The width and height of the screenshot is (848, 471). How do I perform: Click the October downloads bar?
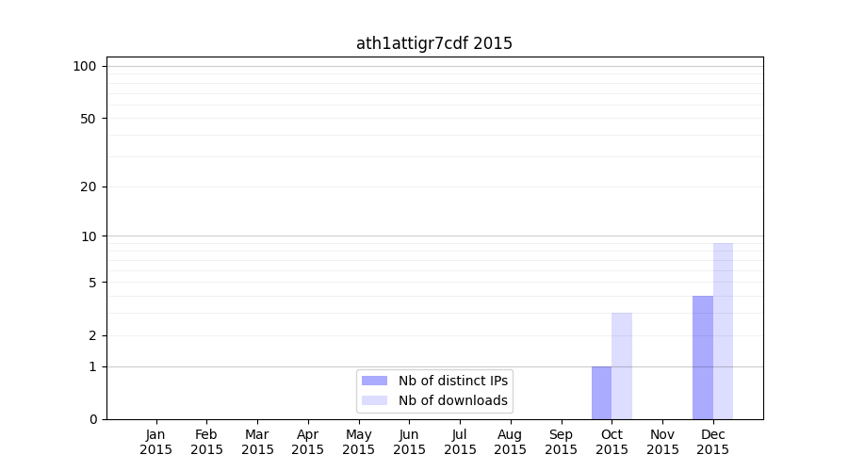click(622, 365)
